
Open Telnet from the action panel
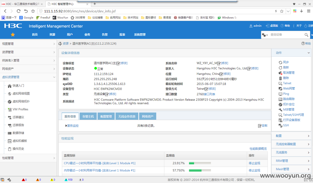(287, 83)
